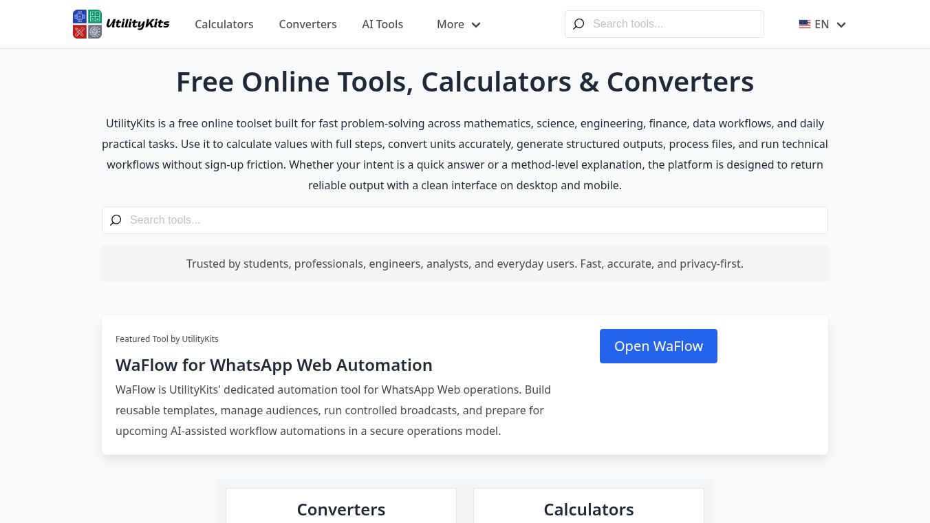Click the magnifier icon in the navbar search
Screen dimensions: 930x523
(578, 24)
